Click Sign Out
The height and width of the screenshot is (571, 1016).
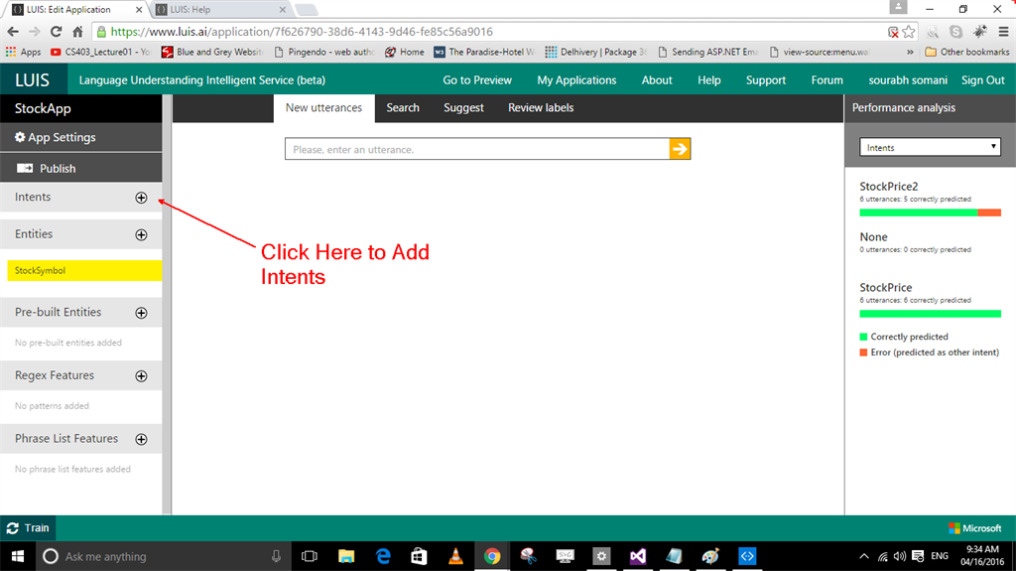(x=983, y=80)
